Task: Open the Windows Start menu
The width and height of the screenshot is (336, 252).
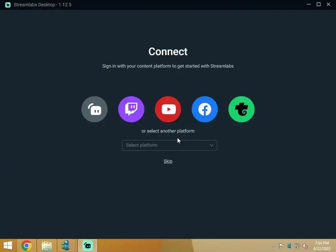Action: [8, 245]
